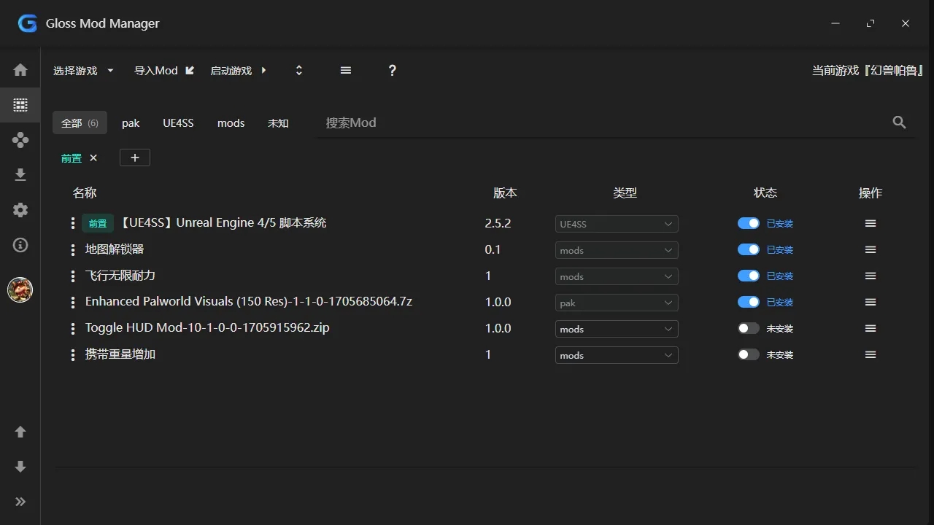Click the 名称 column header
934x525 pixels.
[x=85, y=193]
